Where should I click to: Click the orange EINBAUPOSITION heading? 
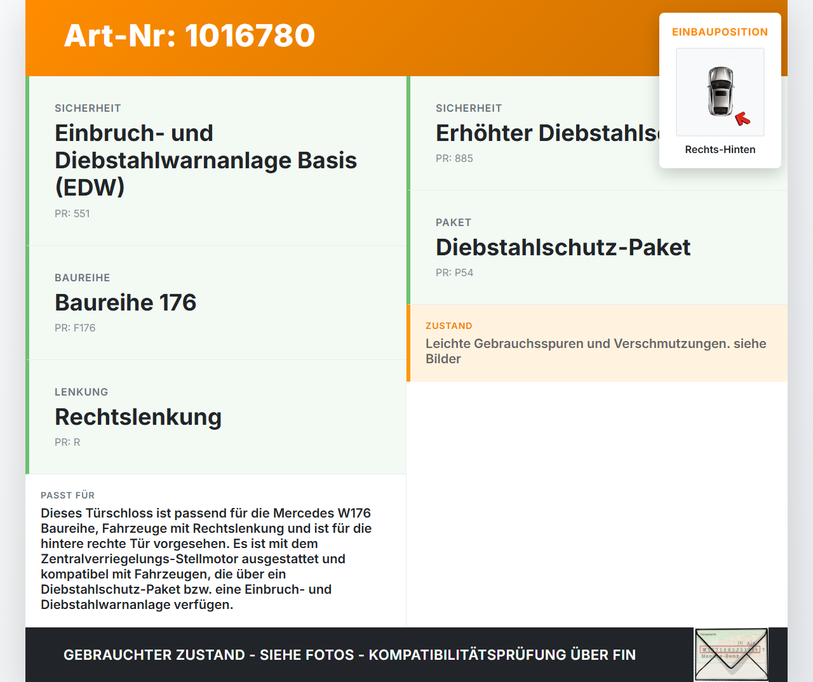[x=720, y=32]
